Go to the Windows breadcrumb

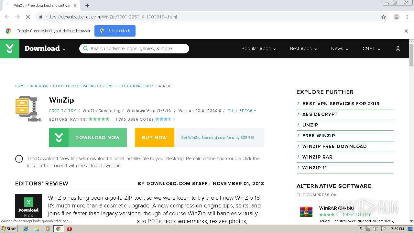pyautogui.click(x=39, y=86)
